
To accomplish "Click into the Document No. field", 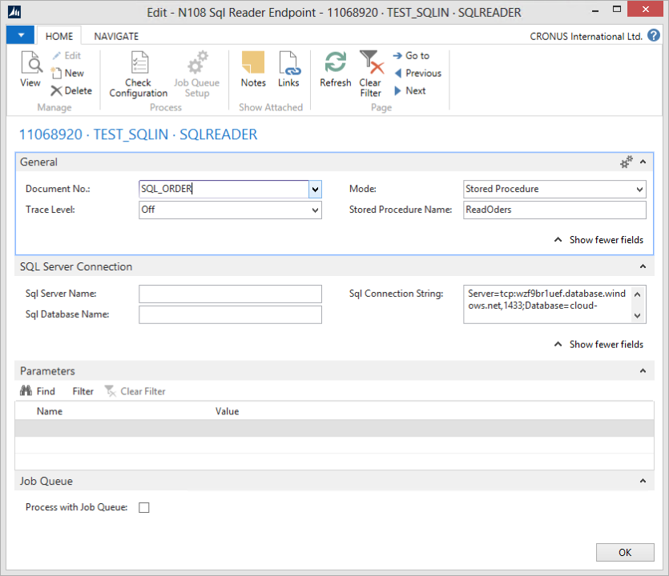I will pyautogui.click(x=224, y=189).
